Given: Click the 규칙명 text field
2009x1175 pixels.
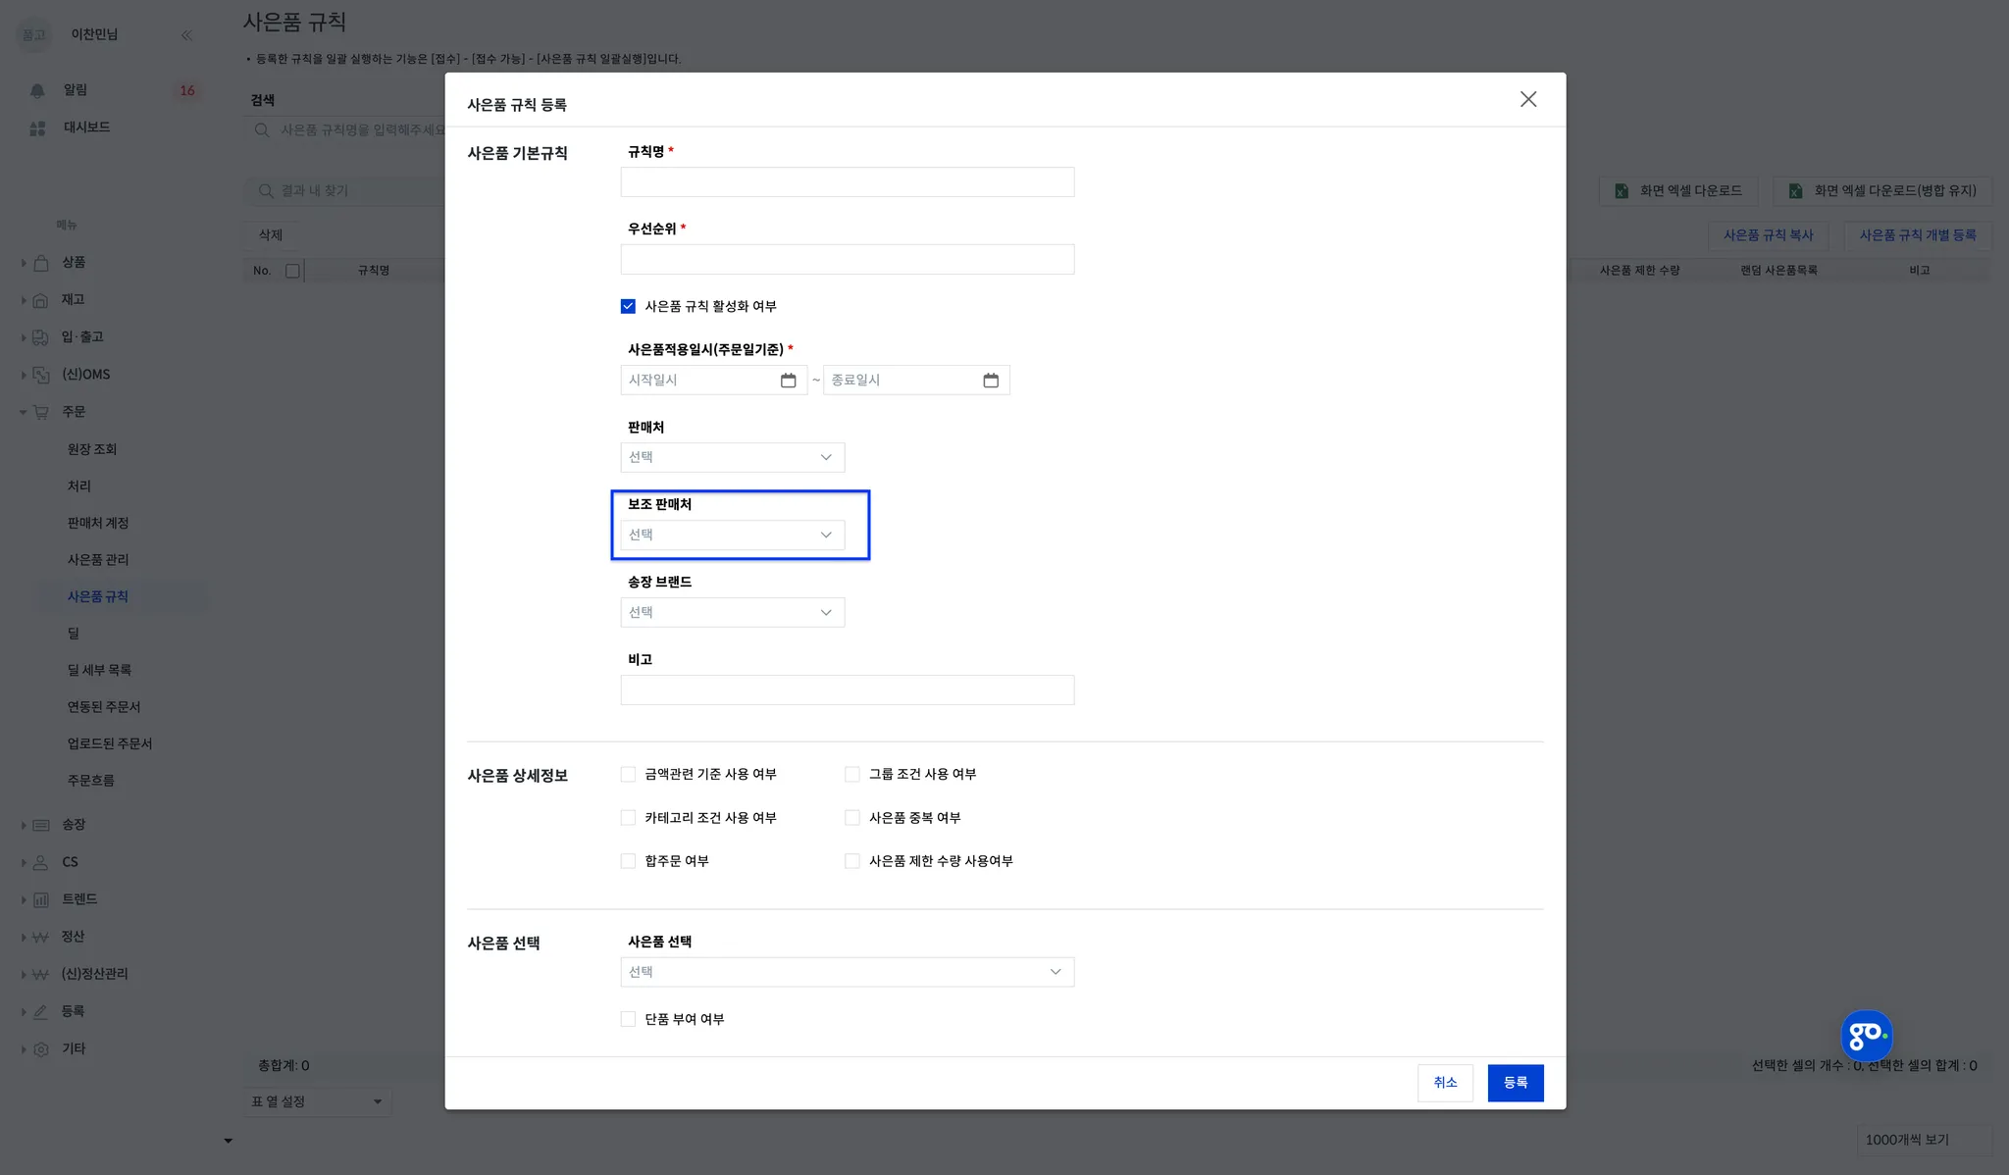Looking at the screenshot, I should coord(847,182).
